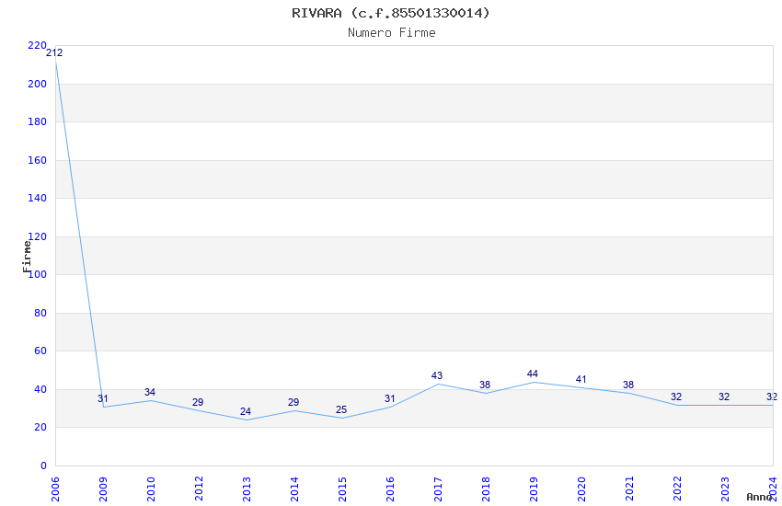Select the x-axis year 2006
The height and width of the screenshot is (506, 782).
[x=55, y=489]
